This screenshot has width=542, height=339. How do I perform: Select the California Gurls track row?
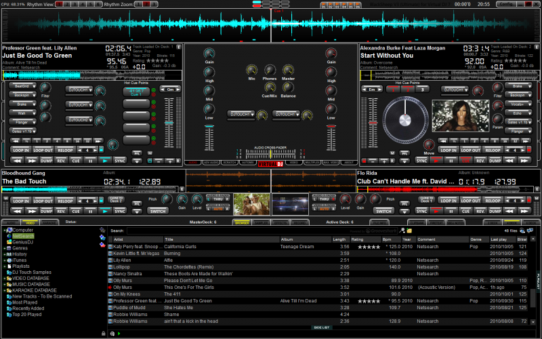[x=318, y=247]
